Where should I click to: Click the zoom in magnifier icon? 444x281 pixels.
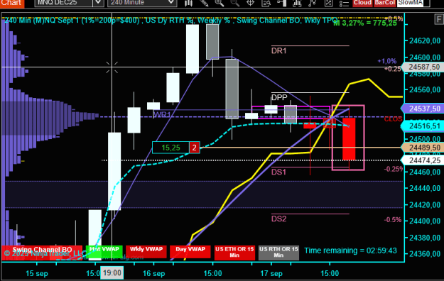pos(220,3)
